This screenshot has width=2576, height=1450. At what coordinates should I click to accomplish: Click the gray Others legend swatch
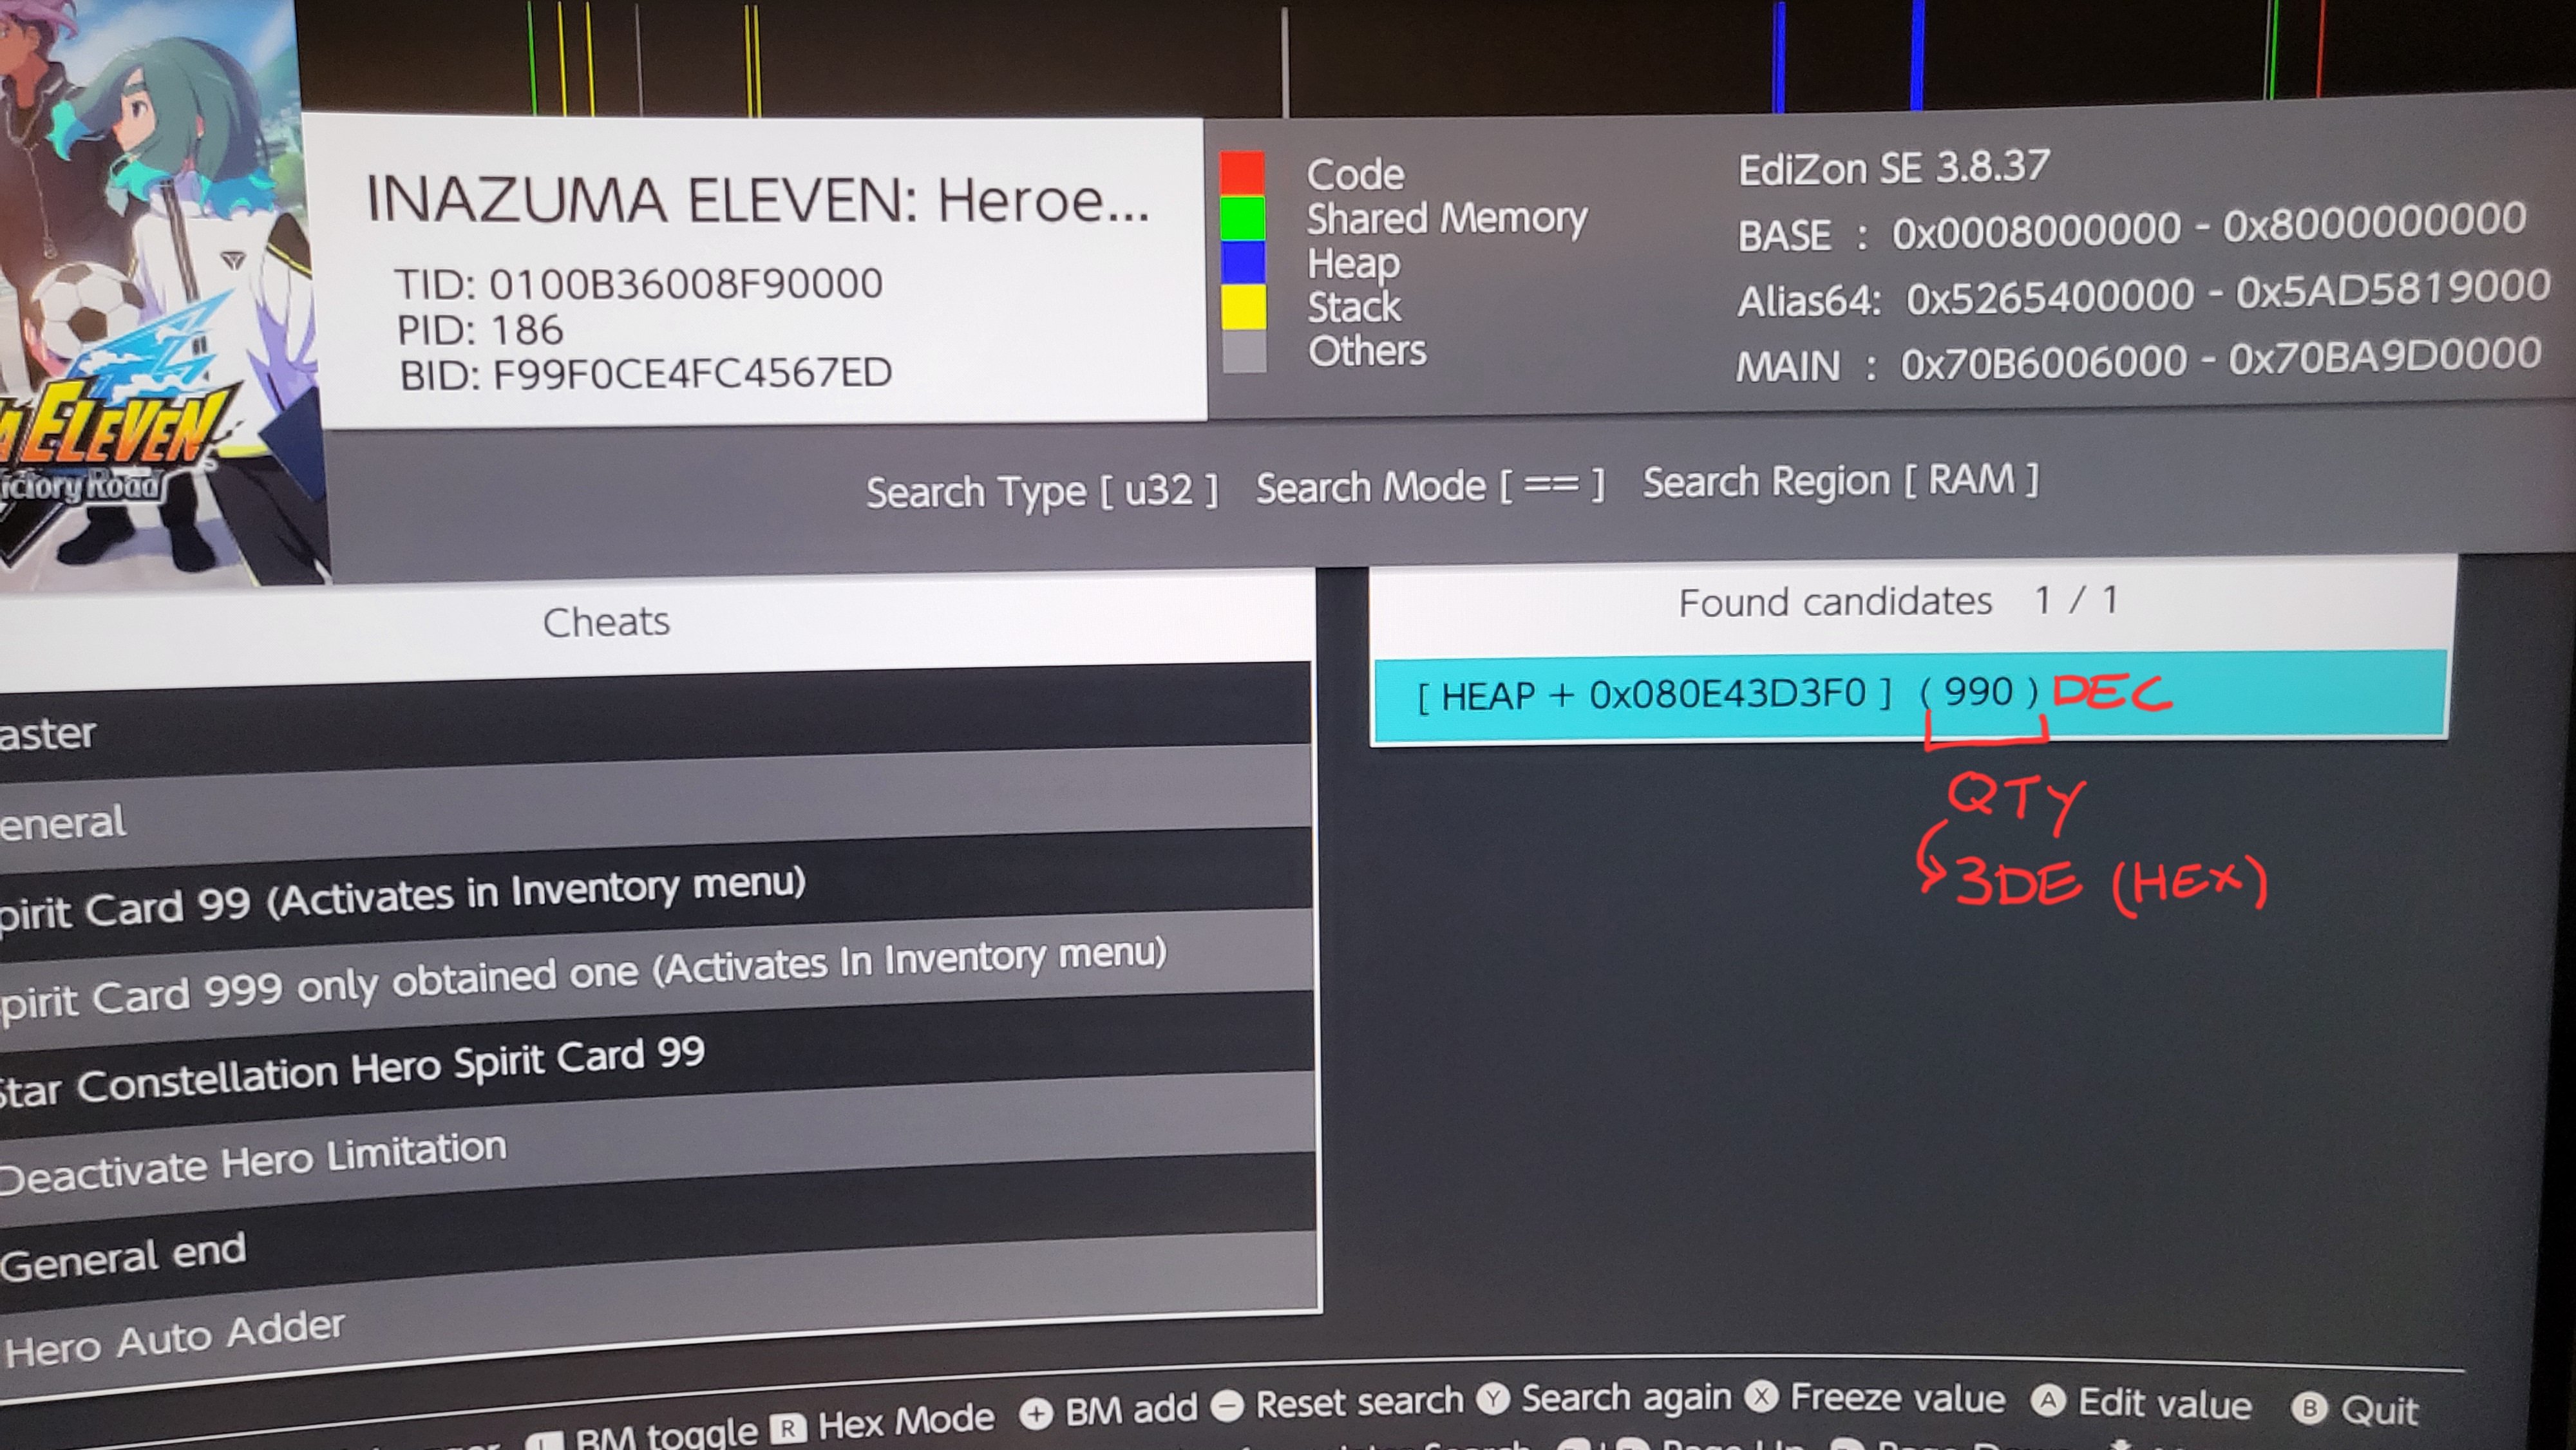click(x=1245, y=351)
